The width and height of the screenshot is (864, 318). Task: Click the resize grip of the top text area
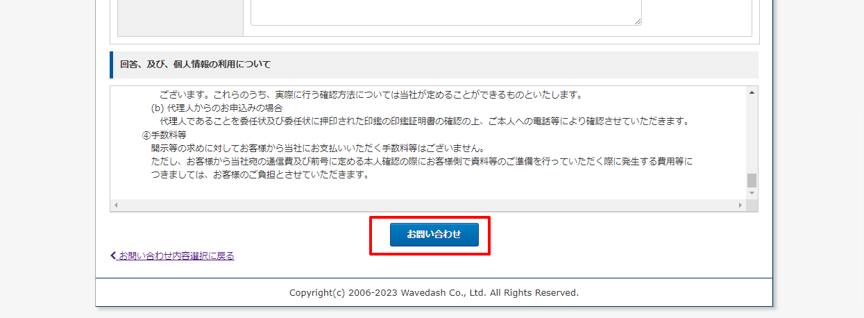click(x=637, y=21)
